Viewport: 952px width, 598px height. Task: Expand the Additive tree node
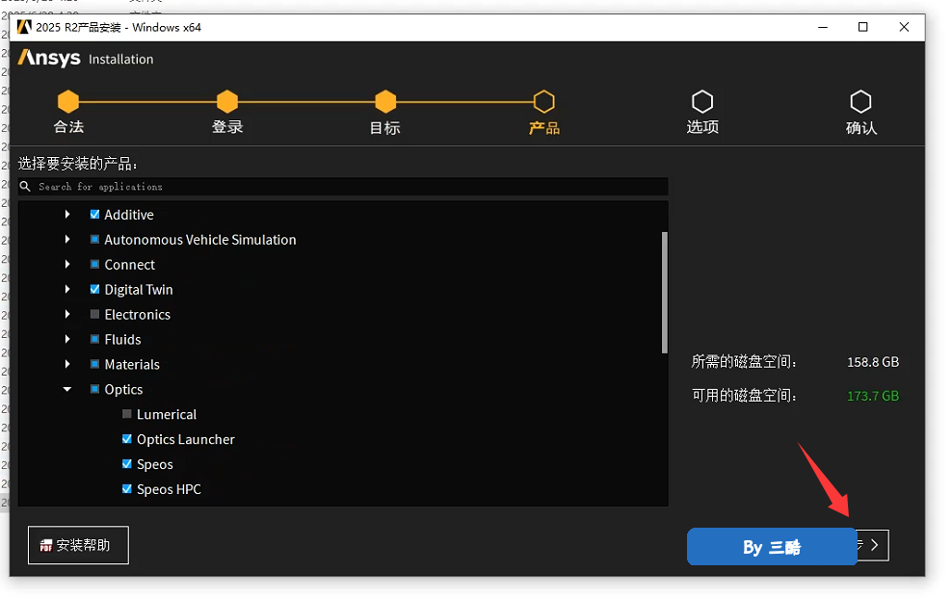point(67,214)
